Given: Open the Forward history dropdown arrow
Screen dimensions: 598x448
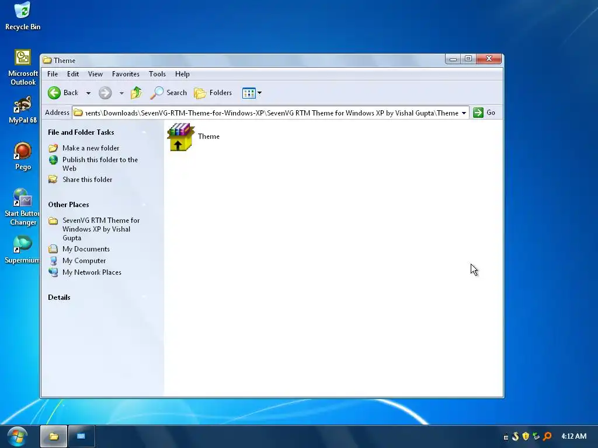Looking at the screenshot, I should 121,93.
